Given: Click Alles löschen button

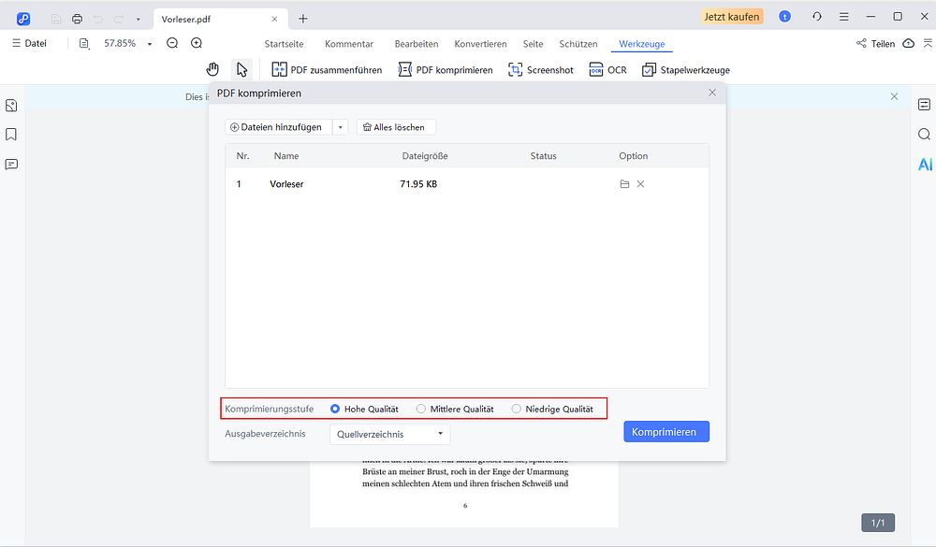Looking at the screenshot, I should 396,127.
